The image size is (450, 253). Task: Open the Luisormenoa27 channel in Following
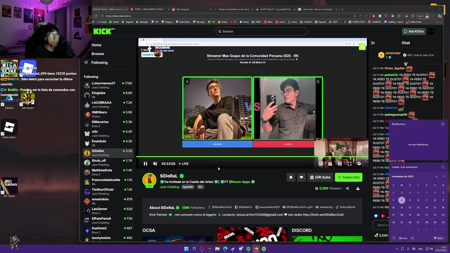coord(108,85)
